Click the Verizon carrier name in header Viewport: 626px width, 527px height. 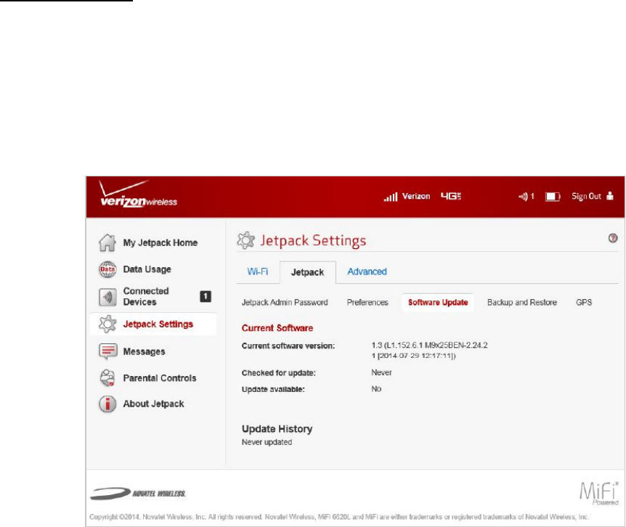[x=416, y=196]
